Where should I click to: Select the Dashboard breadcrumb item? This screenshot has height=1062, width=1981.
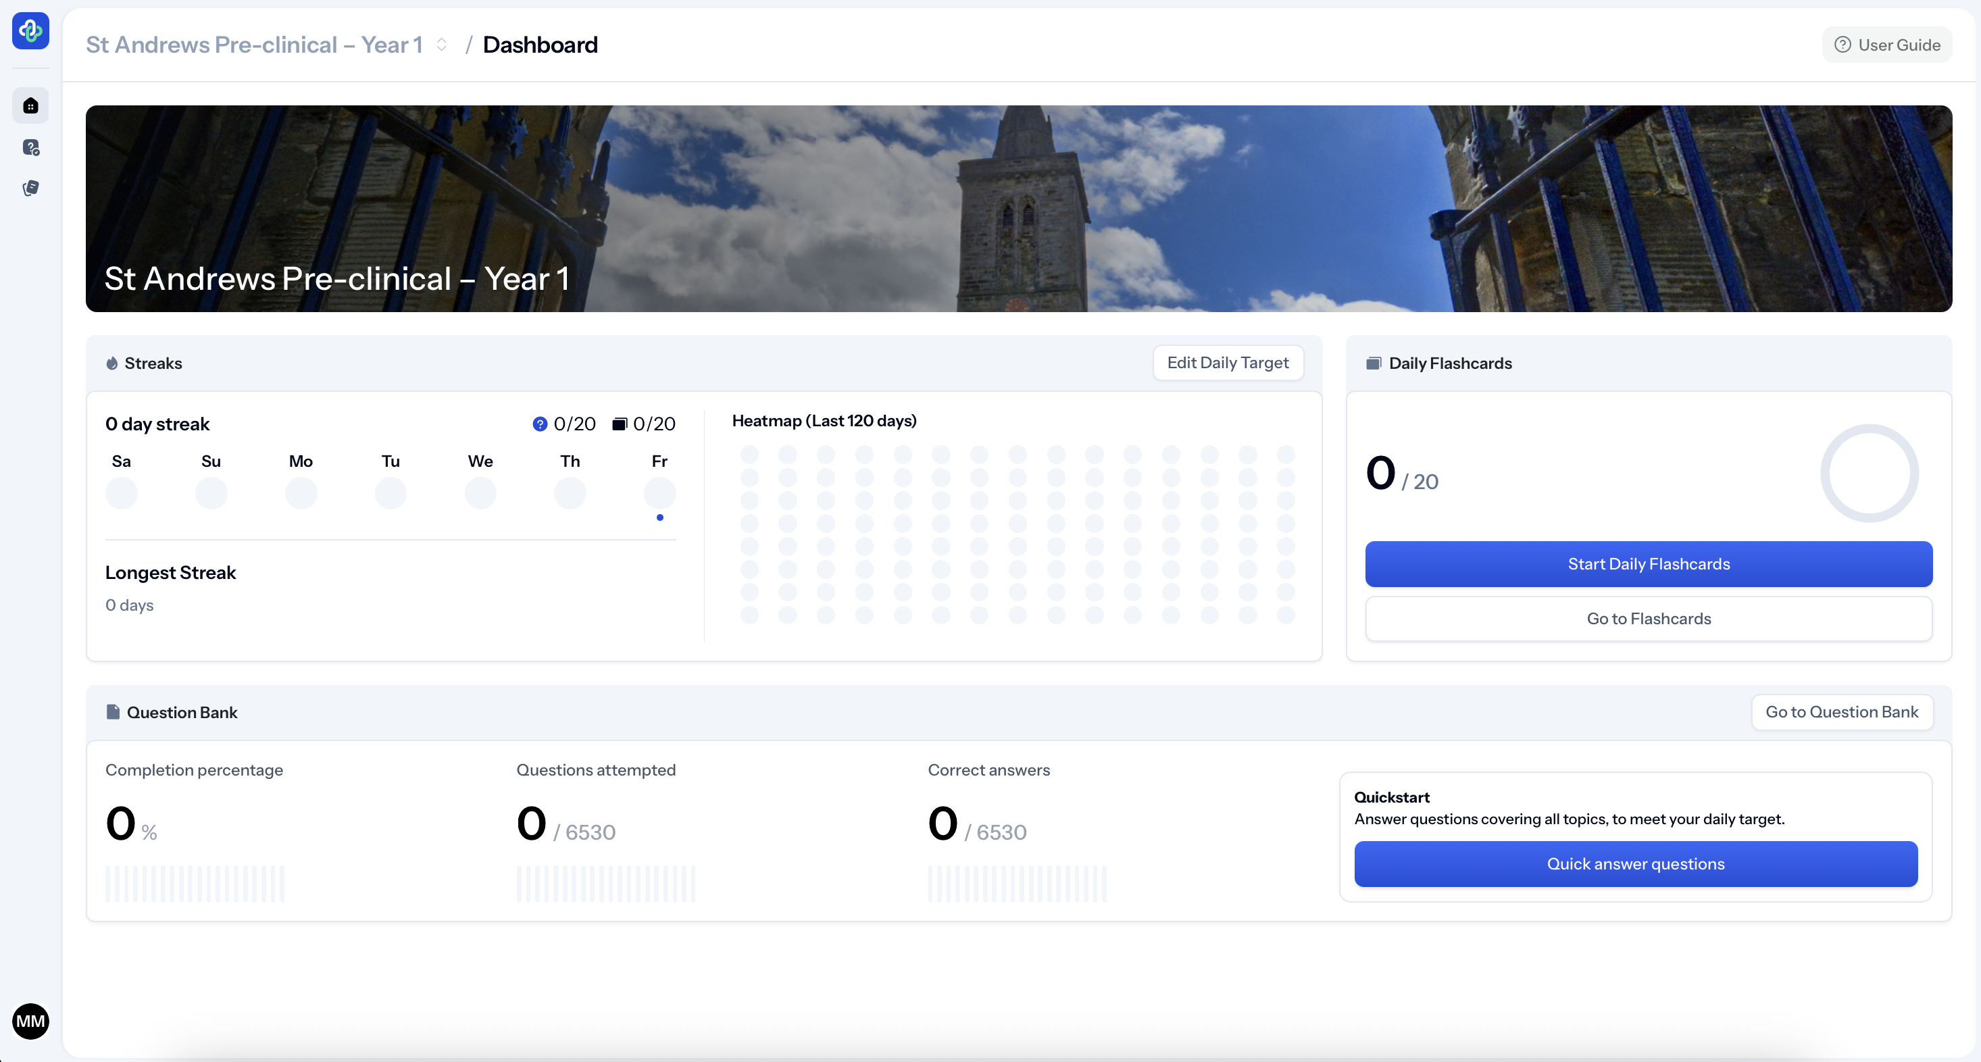point(540,45)
